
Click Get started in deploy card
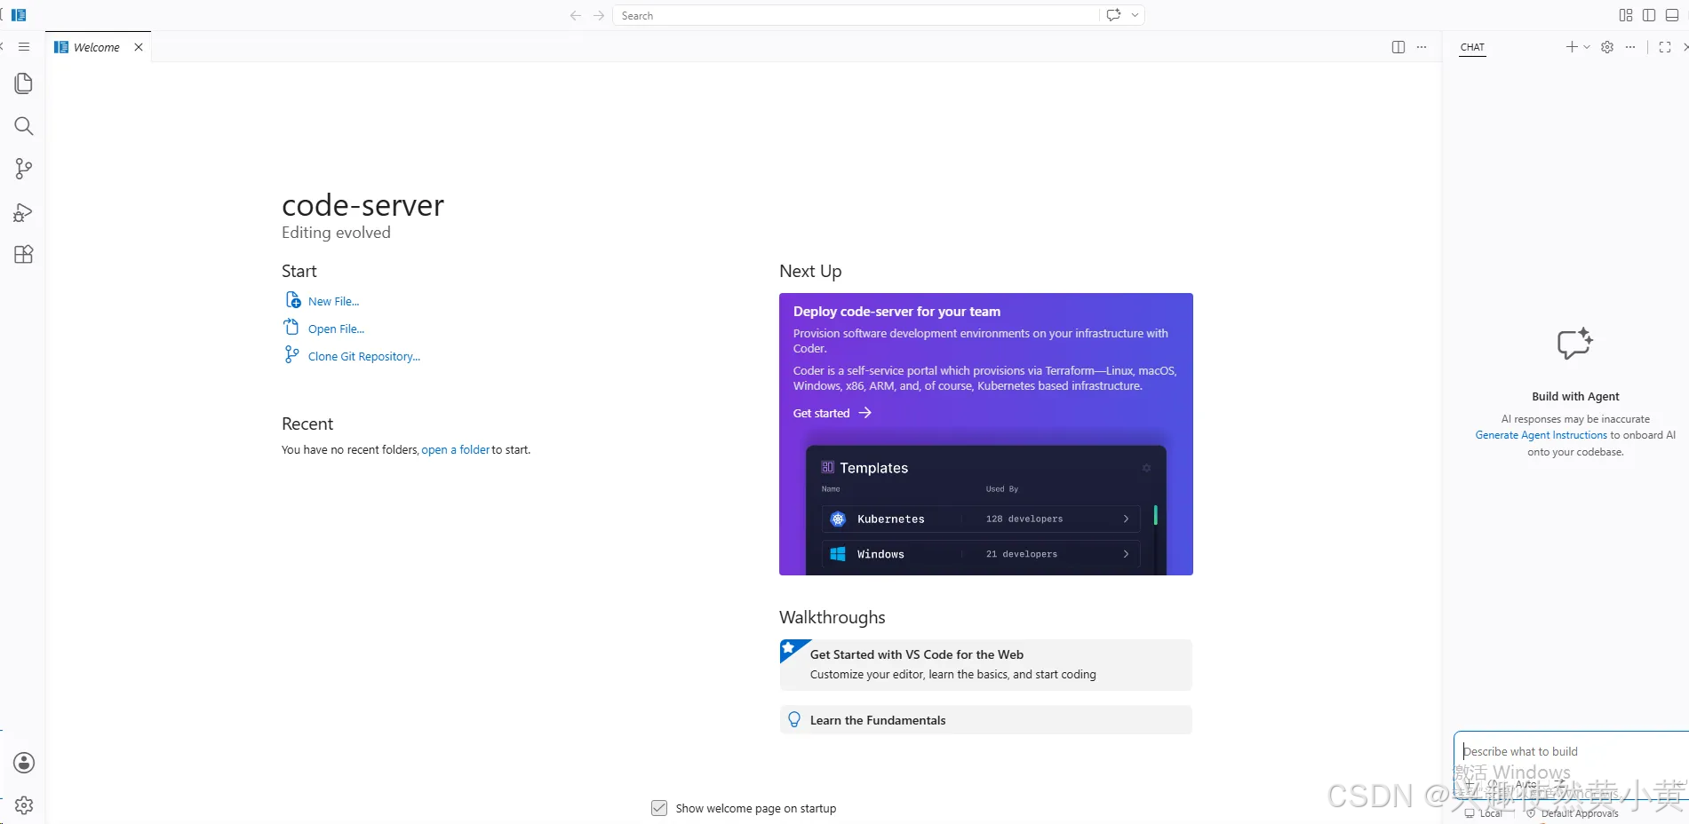[821, 414]
